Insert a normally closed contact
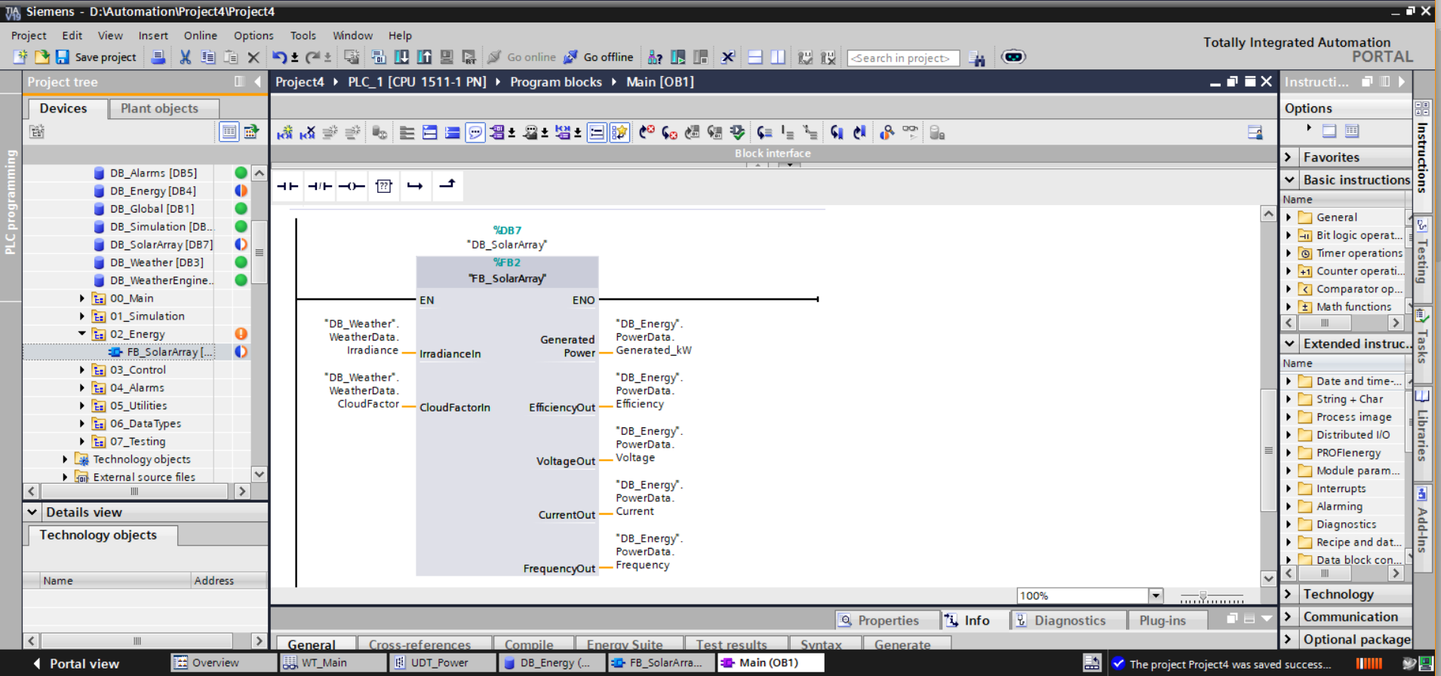The height and width of the screenshot is (676, 1441). coord(320,186)
